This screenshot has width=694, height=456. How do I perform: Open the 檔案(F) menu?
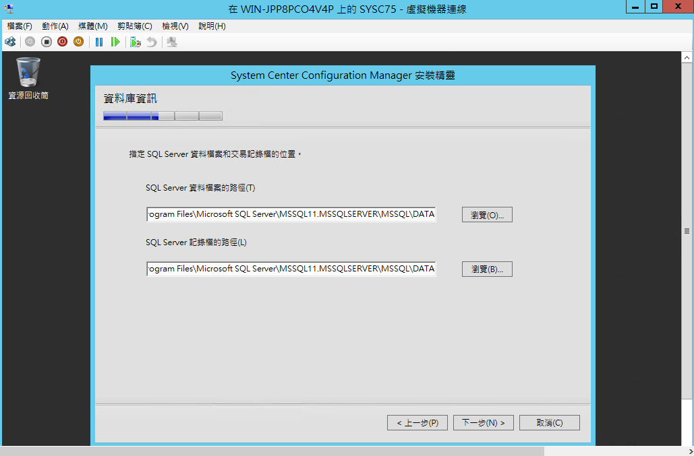tap(20, 26)
